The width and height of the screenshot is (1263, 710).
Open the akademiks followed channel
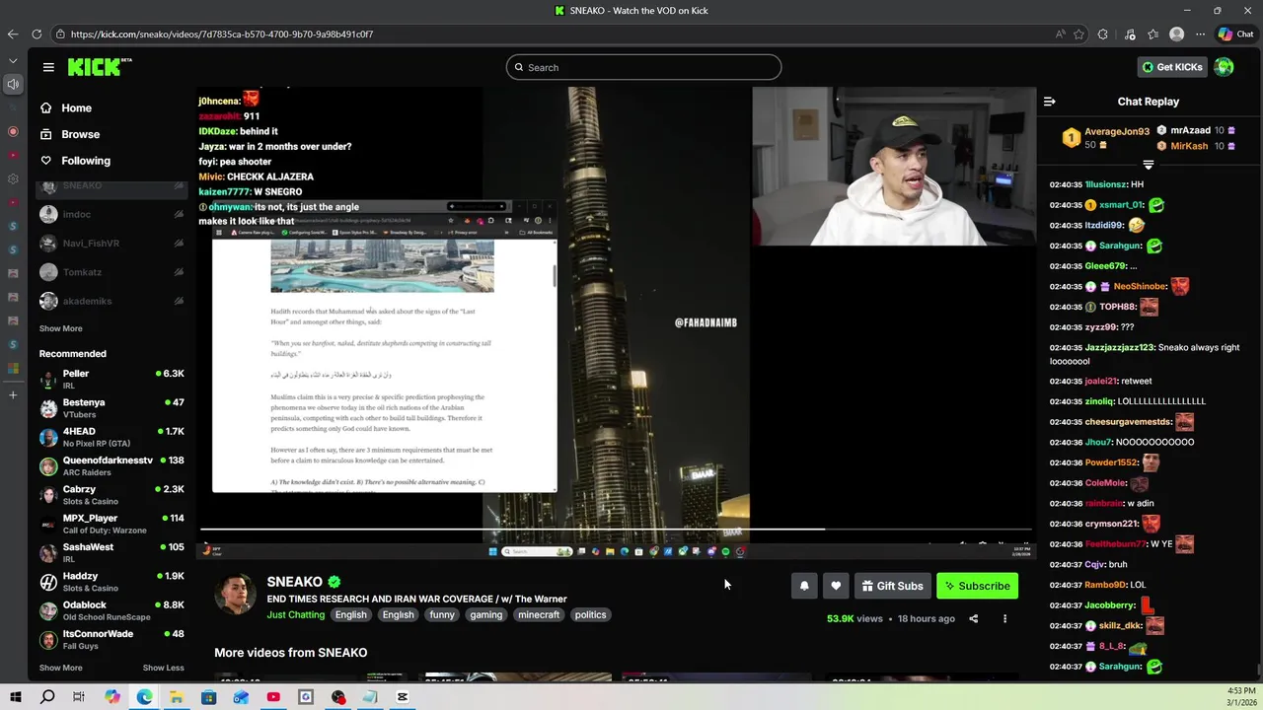(x=111, y=301)
